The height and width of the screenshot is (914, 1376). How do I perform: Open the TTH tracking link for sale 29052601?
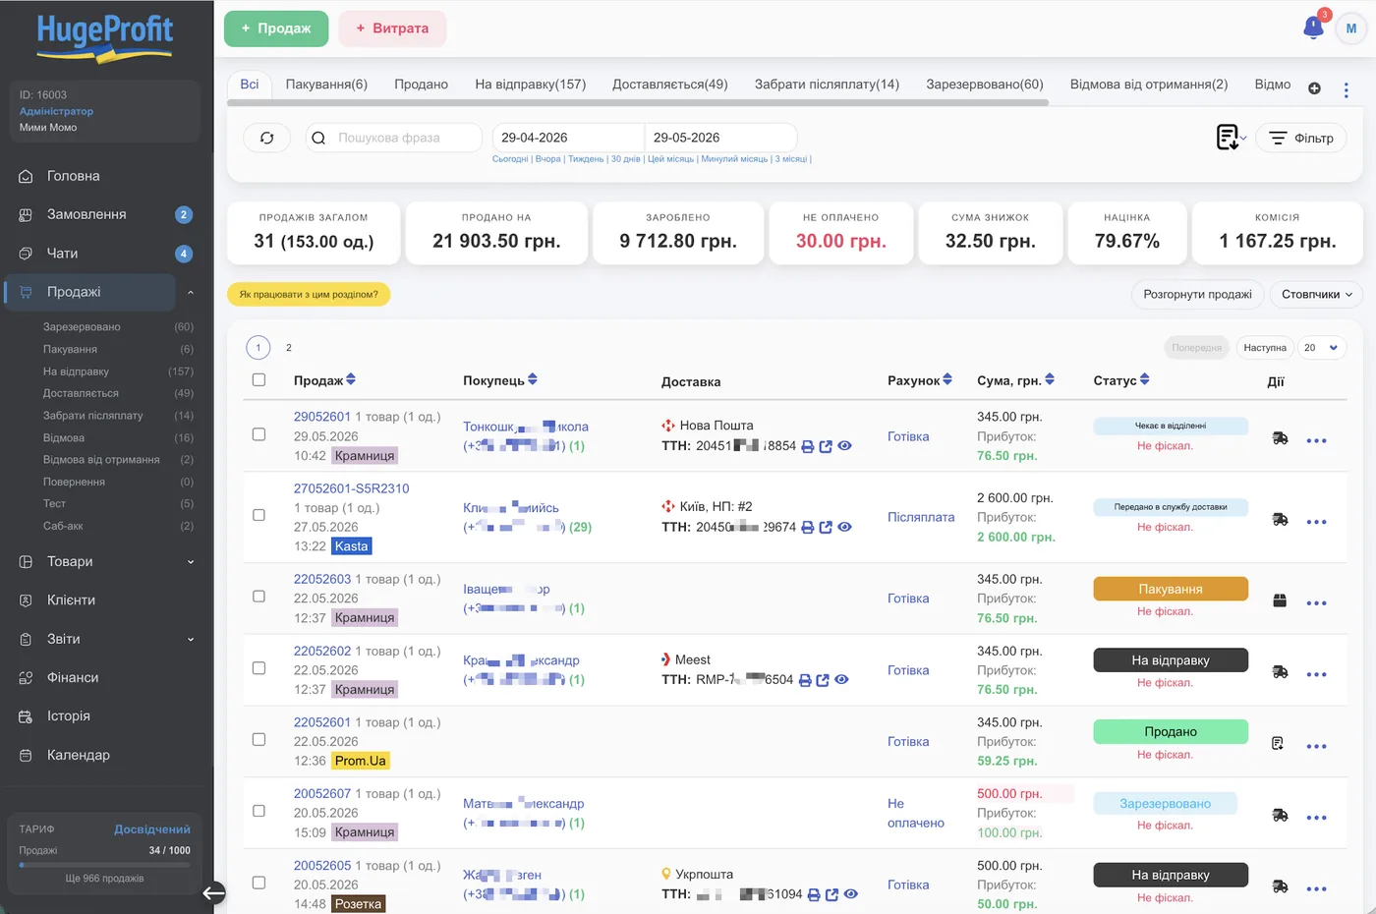tap(826, 446)
